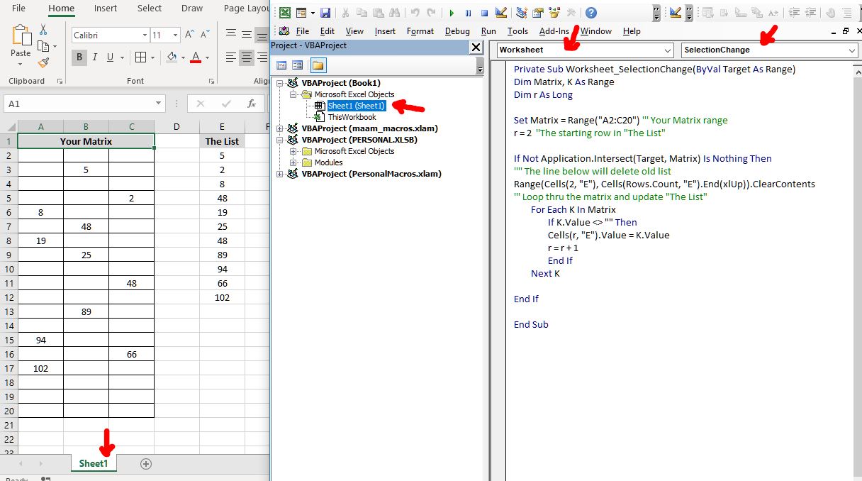Select column E header in worksheet
862x481 pixels.
[222, 126]
